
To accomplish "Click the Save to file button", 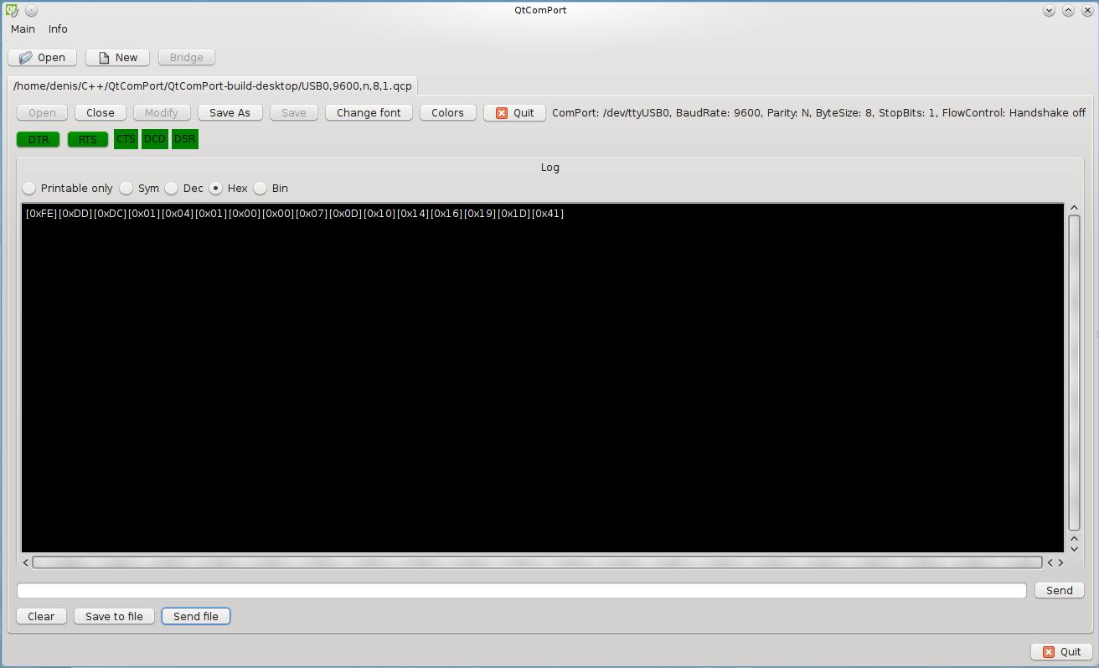I will pos(114,616).
